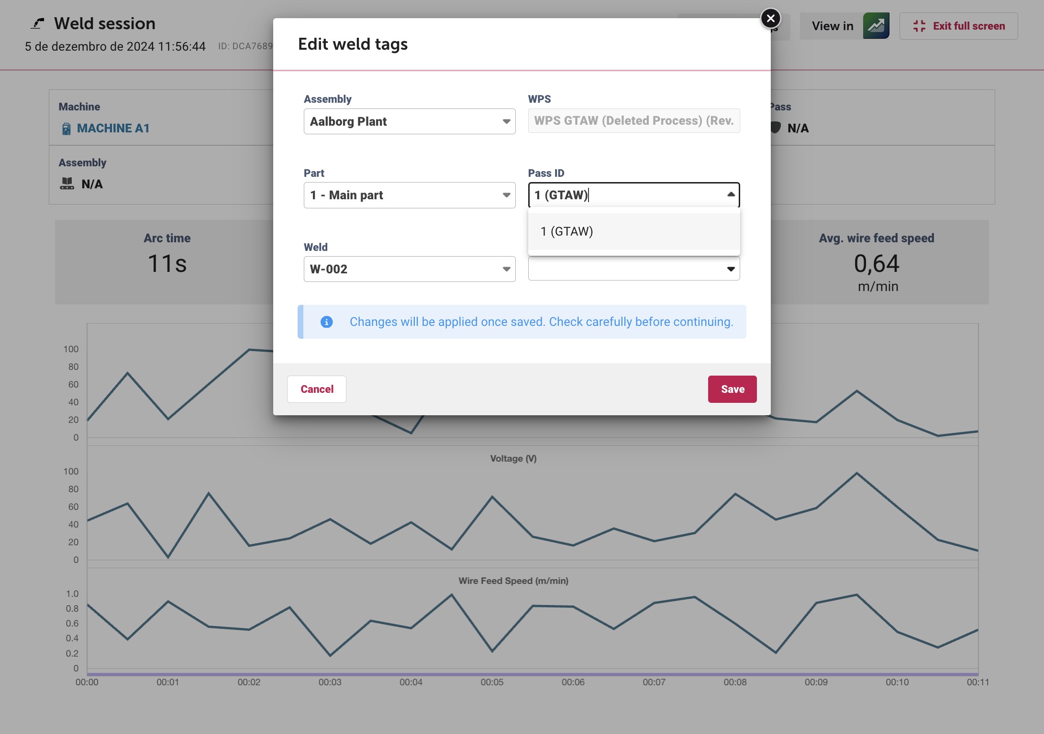Click the Voltage (V) chart title
1044x734 pixels.
pyautogui.click(x=513, y=458)
